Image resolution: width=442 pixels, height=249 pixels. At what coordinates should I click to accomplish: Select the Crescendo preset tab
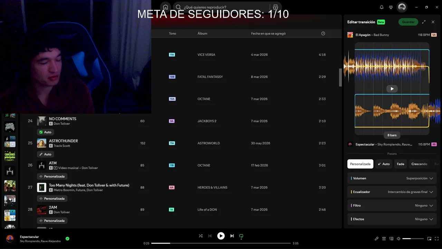pyautogui.click(x=419, y=164)
